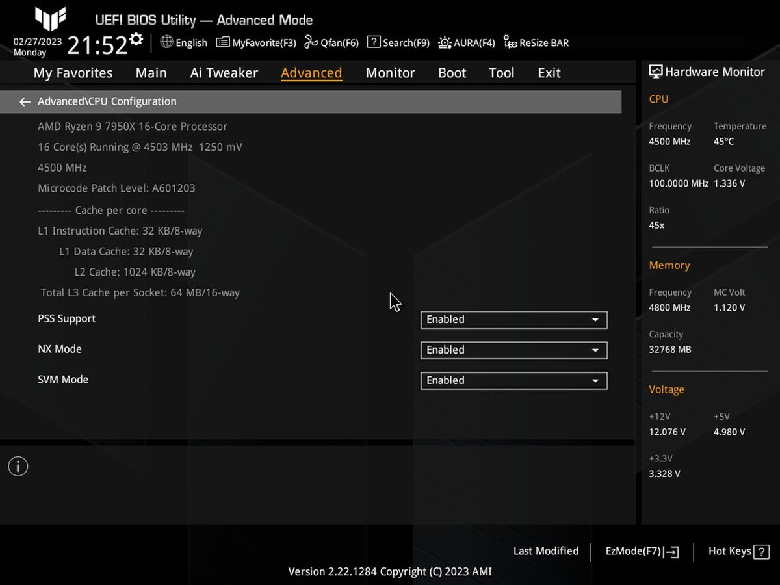Click the date 02/27/2023 Monday
Screen dimensions: 780x585
(x=38, y=47)
